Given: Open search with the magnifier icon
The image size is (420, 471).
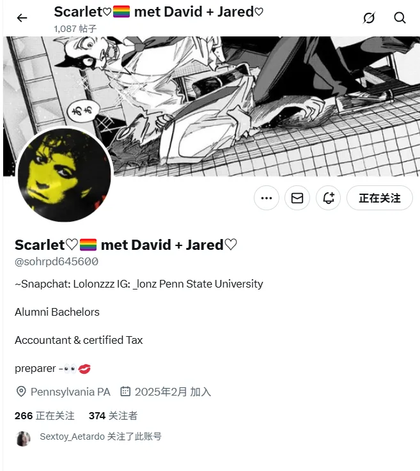Looking at the screenshot, I should pos(400,18).
